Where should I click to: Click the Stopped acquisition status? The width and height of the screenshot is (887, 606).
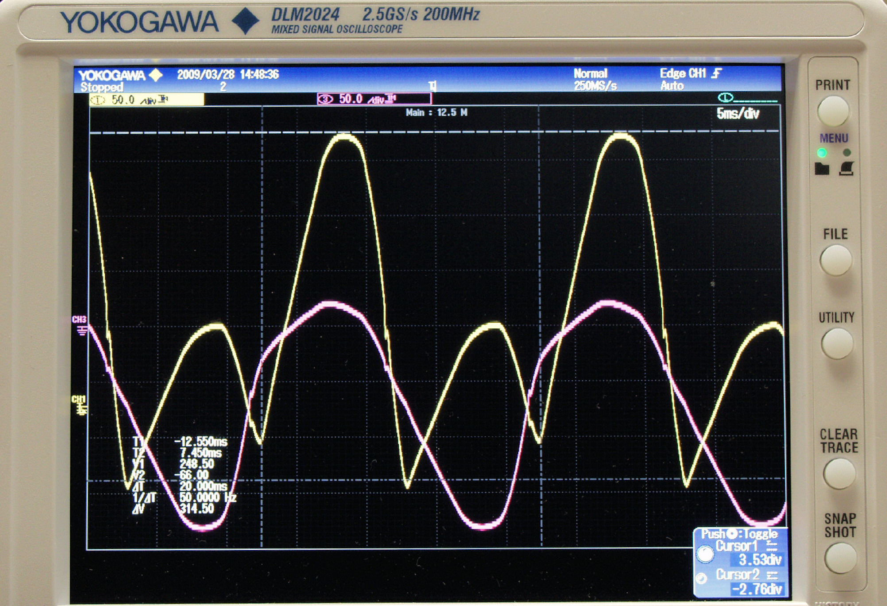coord(101,87)
